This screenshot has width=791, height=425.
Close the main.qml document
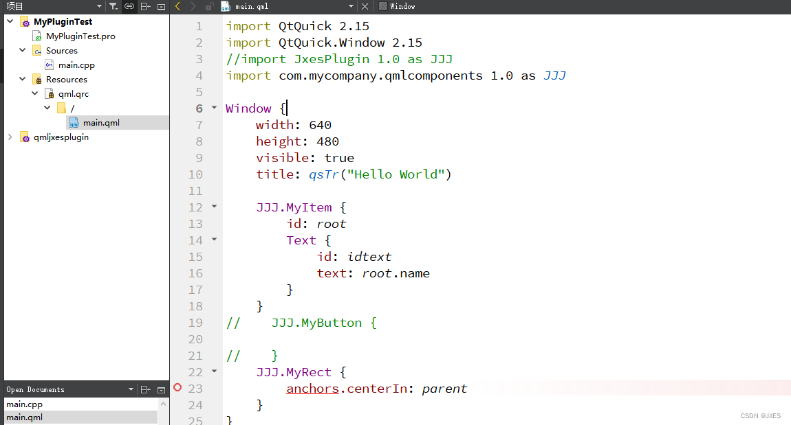click(365, 7)
